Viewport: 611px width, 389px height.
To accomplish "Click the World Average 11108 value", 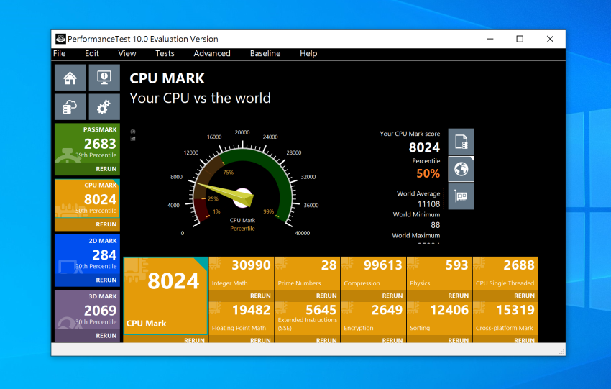I will coord(428,204).
